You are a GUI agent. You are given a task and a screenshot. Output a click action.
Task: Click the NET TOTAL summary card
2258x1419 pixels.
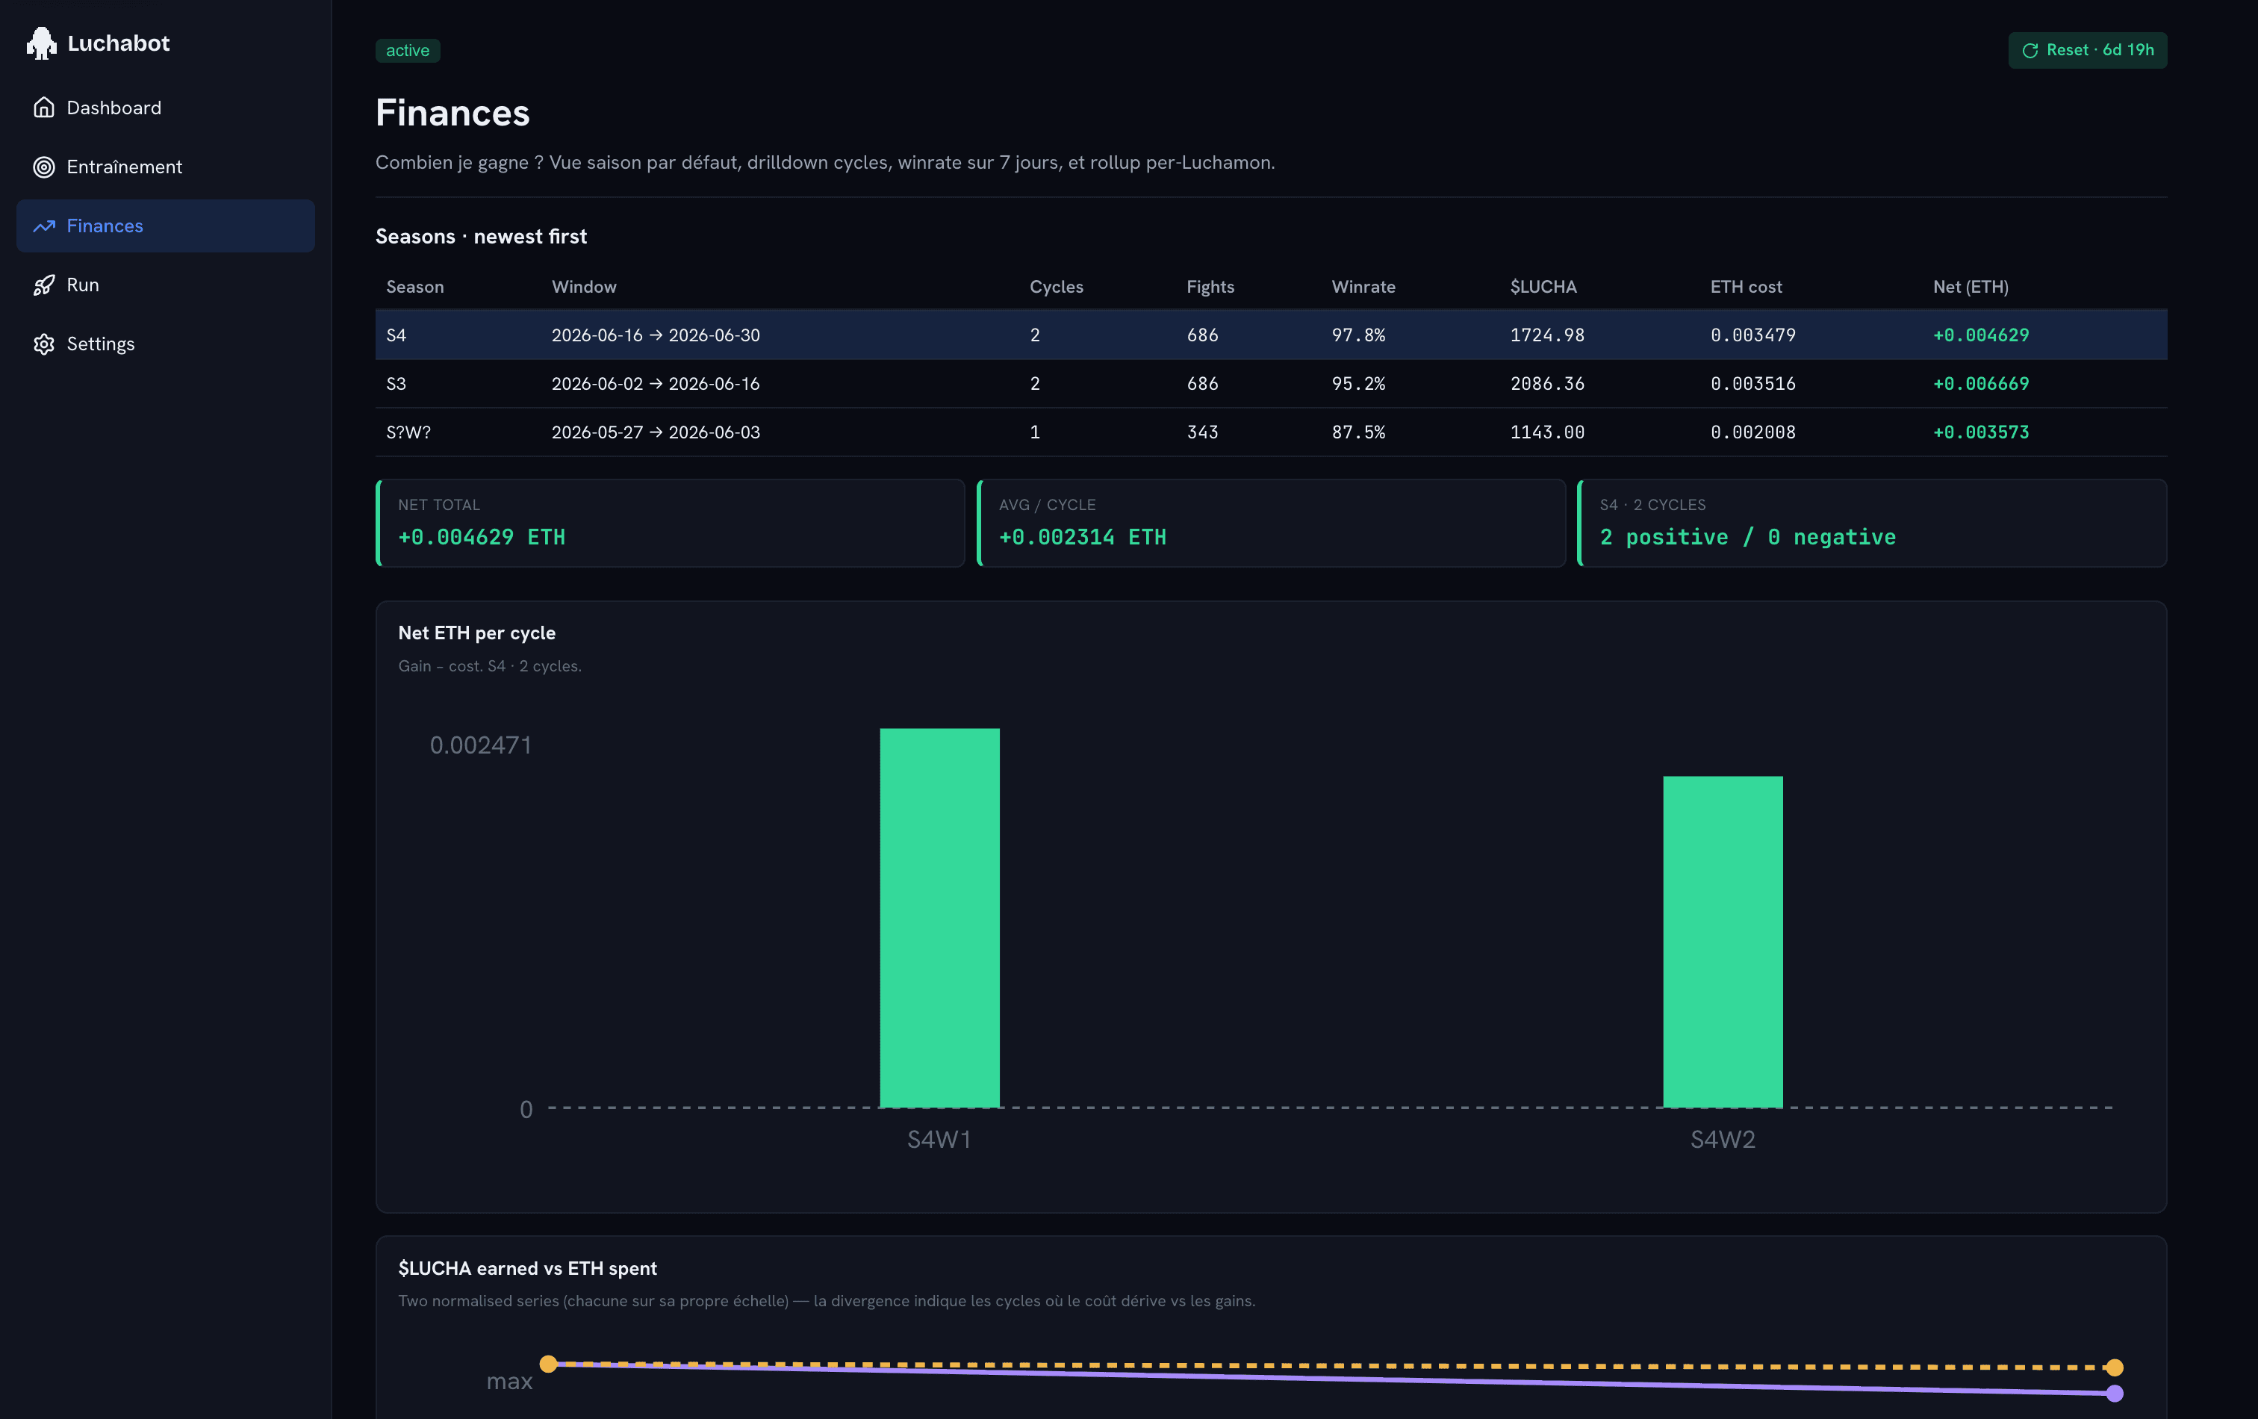click(671, 524)
